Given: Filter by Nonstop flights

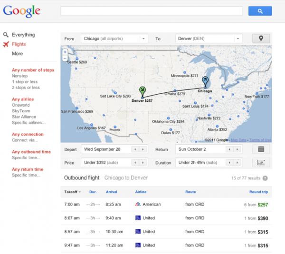Looking at the screenshot, I should pyautogui.click(x=19, y=76).
